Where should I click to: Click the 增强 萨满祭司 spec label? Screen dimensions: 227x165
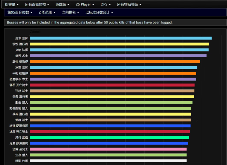click(19, 126)
